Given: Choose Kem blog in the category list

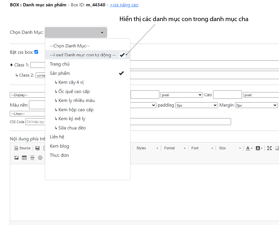Looking at the screenshot, I should click(88, 146).
